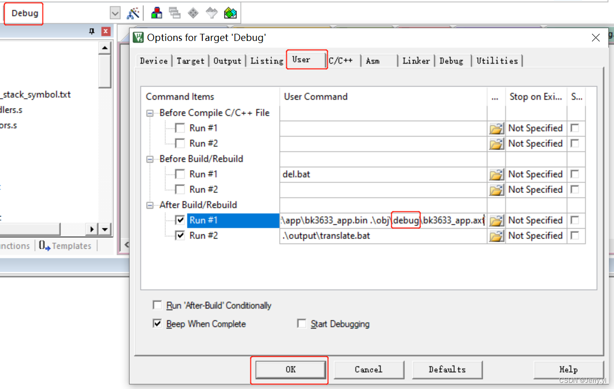614x389 pixels.
Task: Uncheck After Build Run #1 checkbox
Action: click(180, 220)
